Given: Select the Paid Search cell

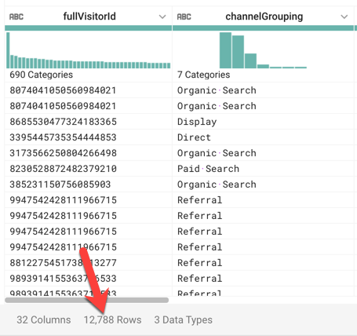Looking at the screenshot, I should coord(263,169).
